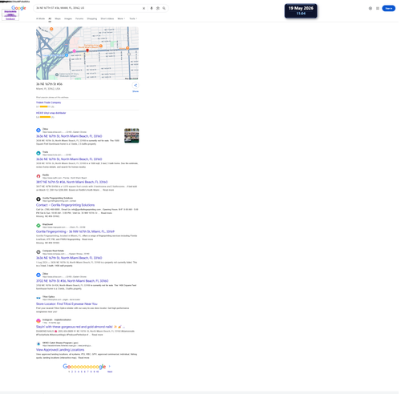Click the Compass Real Estate favicon

(38, 252)
